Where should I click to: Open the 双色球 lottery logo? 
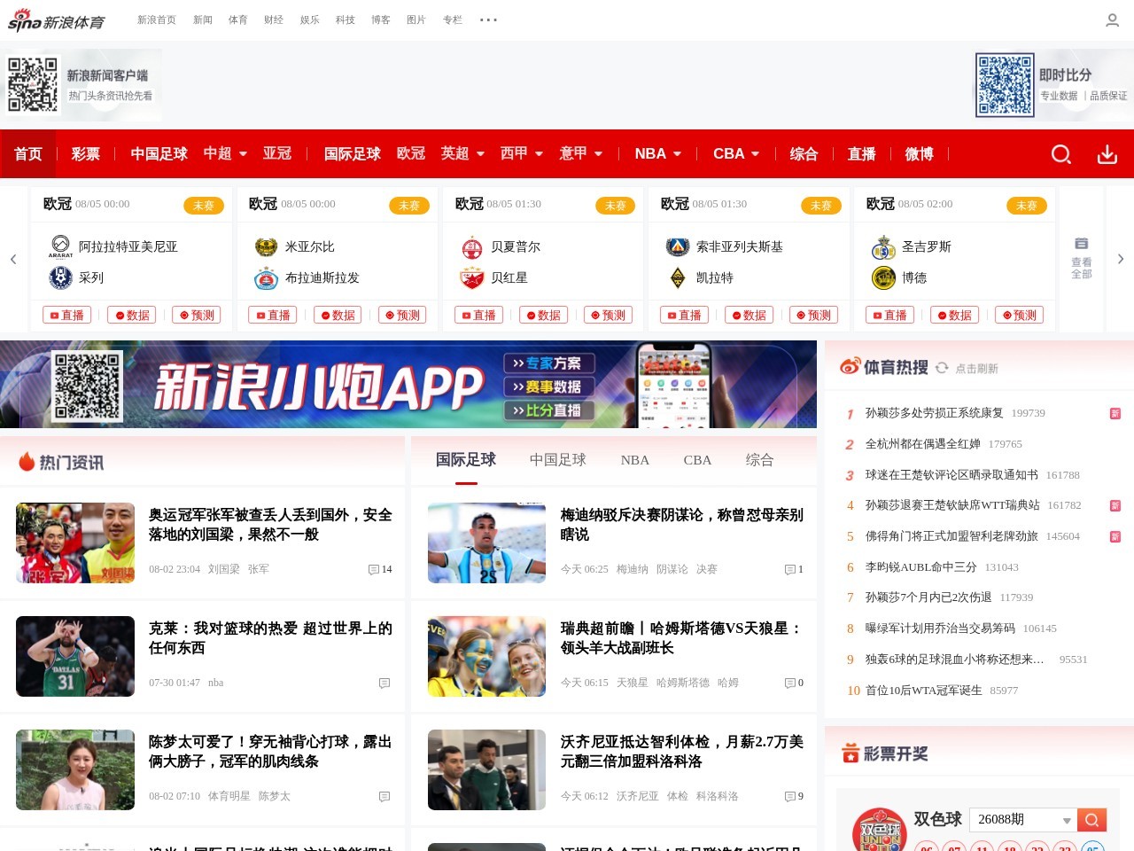point(880,831)
